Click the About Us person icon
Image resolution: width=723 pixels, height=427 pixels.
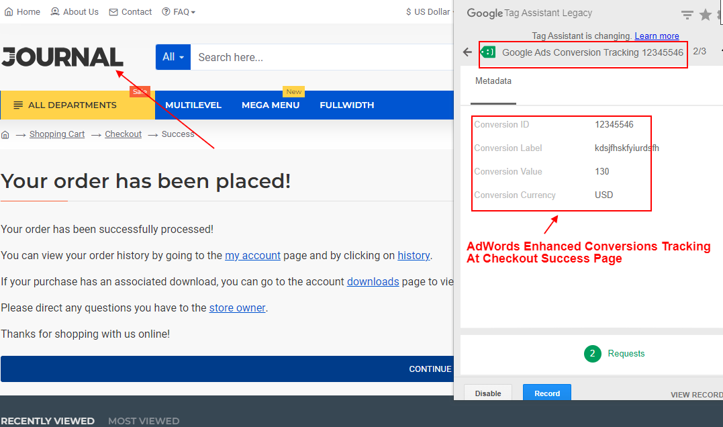tap(54, 11)
